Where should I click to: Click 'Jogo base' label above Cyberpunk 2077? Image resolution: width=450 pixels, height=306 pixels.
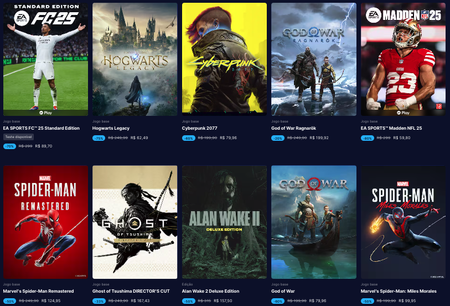click(x=190, y=121)
